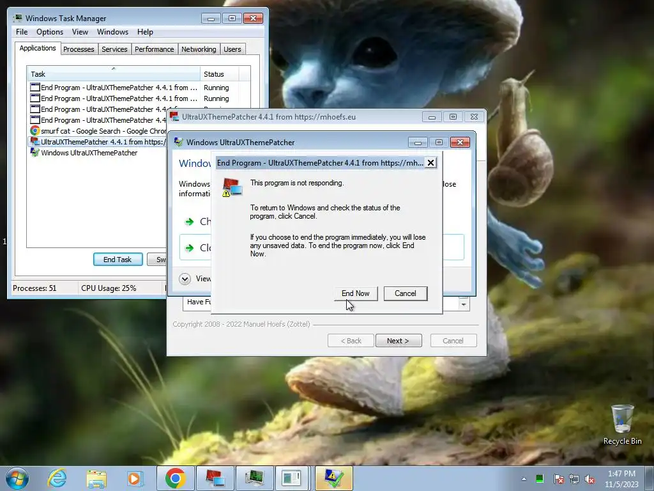Click the window-list taskbar button before the shield
This screenshot has width=654, height=491.
click(x=291, y=478)
